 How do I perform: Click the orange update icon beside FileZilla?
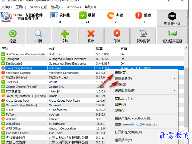3,77
